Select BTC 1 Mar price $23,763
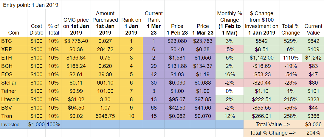The height and width of the screenshot is (137, 324). [x=203, y=41]
